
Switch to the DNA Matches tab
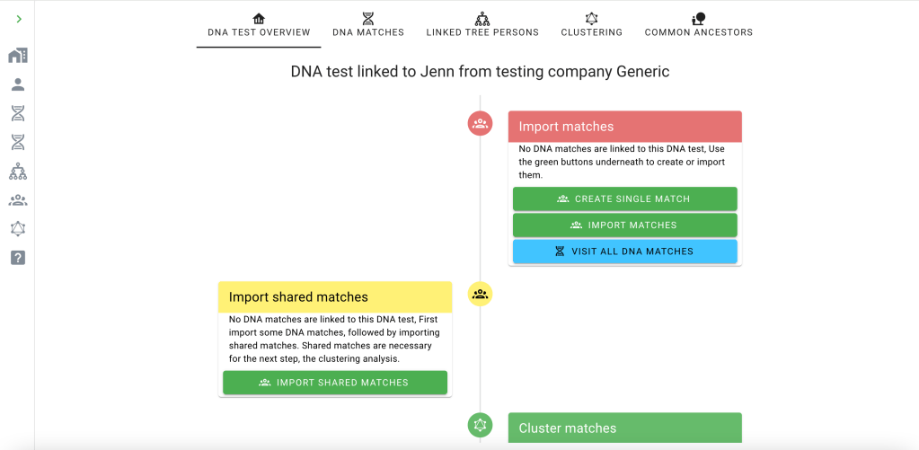pos(368,25)
